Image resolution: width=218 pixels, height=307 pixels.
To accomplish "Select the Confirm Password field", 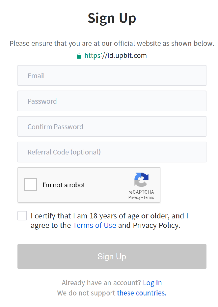I will point(112,126).
